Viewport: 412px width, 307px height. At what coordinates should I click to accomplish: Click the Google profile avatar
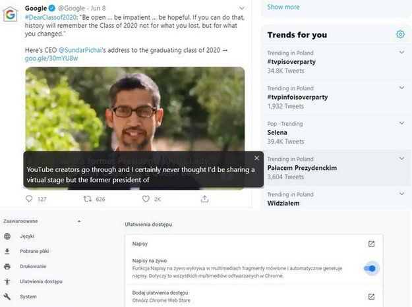(x=11, y=13)
